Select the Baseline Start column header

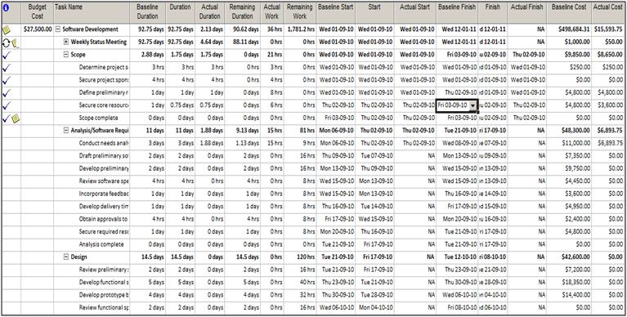(x=335, y=12)
